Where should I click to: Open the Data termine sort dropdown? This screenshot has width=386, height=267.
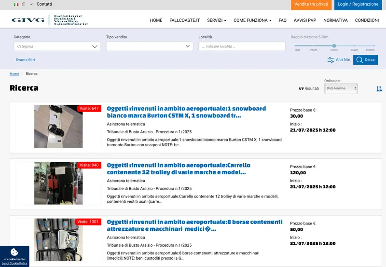point(341,88)
